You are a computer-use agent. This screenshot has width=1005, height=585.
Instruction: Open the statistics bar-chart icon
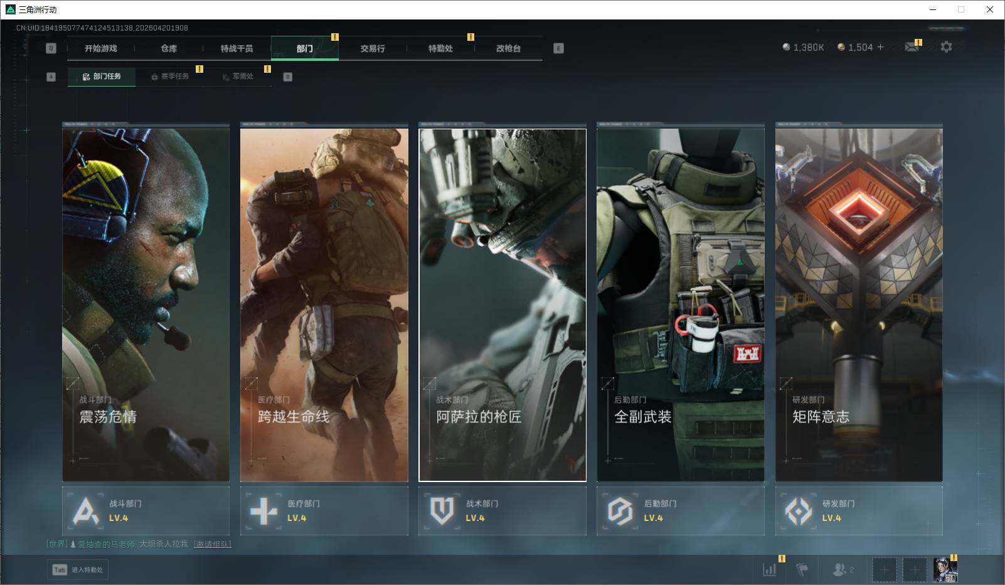pos(770,570)
